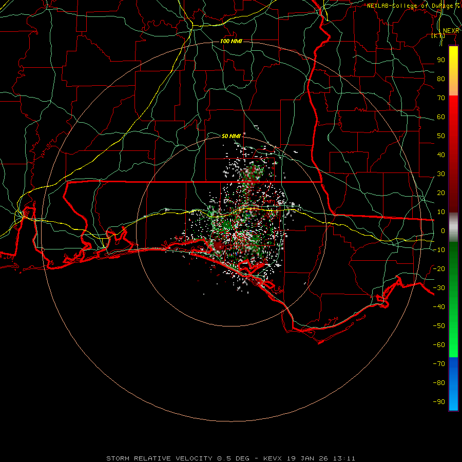Click the "50 NMI" range ring label
The height and width of the screenshot is (462, 462).
coord(231,136)
